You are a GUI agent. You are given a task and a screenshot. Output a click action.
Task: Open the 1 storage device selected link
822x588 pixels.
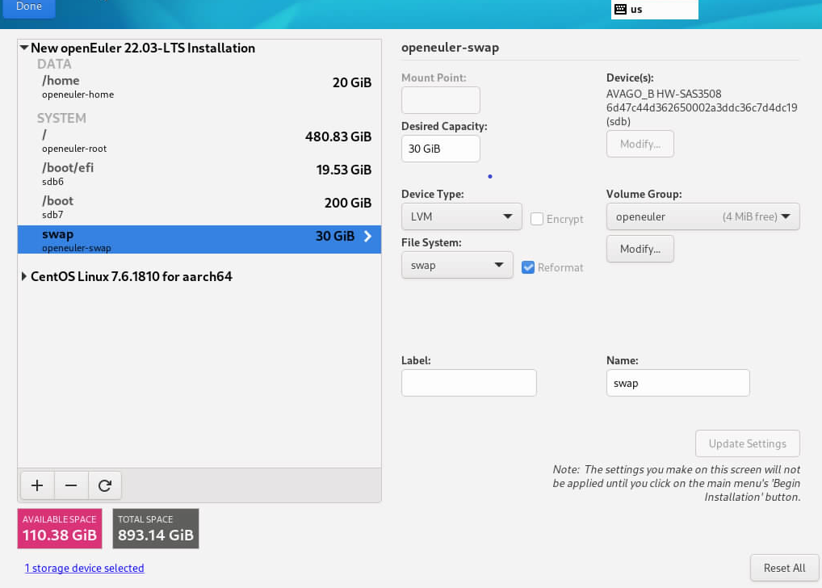tap(85, 568)
